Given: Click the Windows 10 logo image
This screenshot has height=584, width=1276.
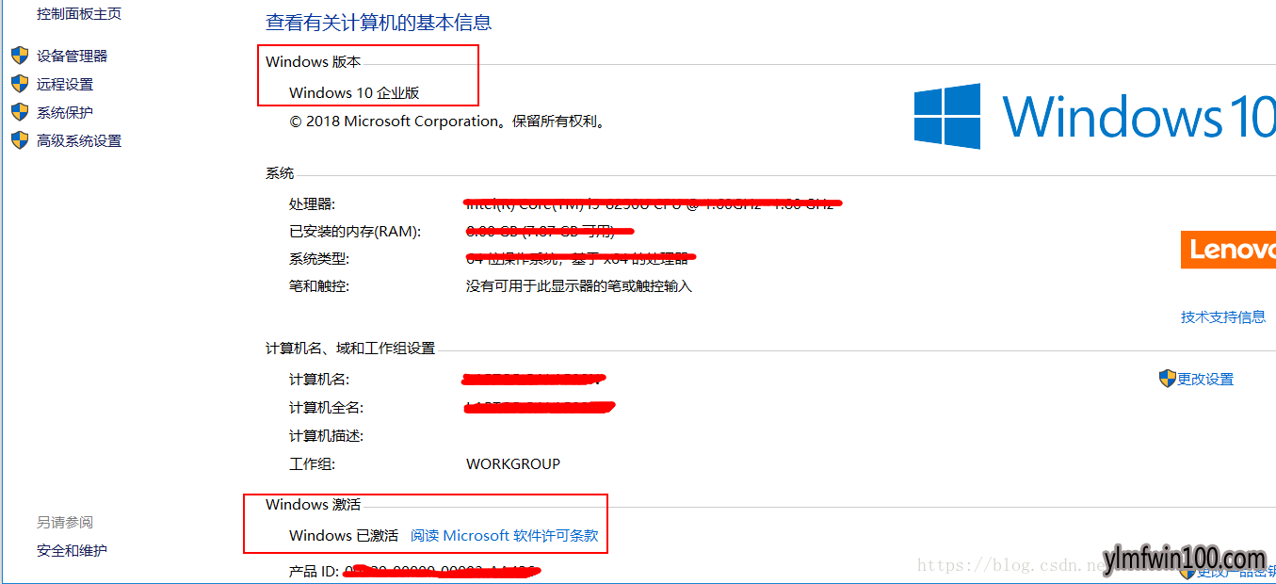Looking at the screenshot, I should tap(1094, 116).
